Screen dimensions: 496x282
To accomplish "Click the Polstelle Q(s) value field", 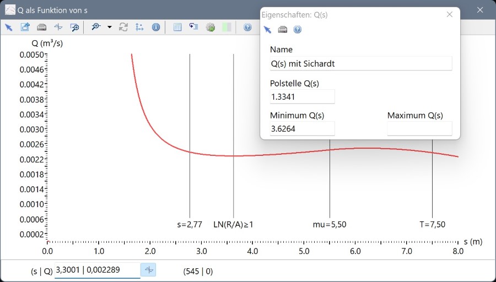I will (x=302, y=97).
